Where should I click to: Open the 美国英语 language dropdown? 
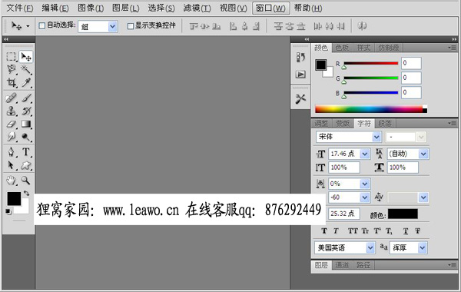[x=370, y=248]
